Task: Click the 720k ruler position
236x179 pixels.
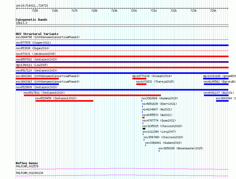Action: (134, 11)
